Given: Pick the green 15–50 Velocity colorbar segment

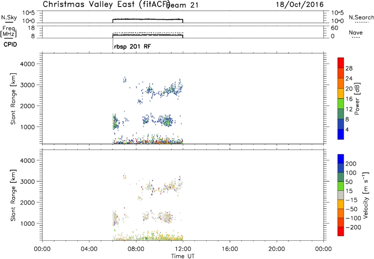Looking at the screenshot, I should tap(341, 186).
